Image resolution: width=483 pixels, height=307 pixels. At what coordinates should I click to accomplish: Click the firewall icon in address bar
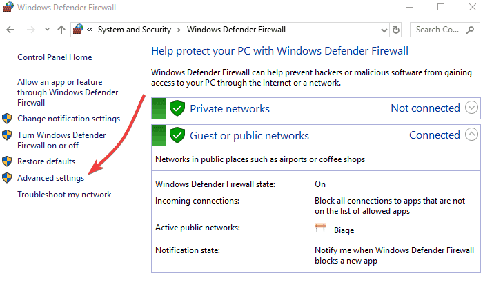tap(78, 30)
